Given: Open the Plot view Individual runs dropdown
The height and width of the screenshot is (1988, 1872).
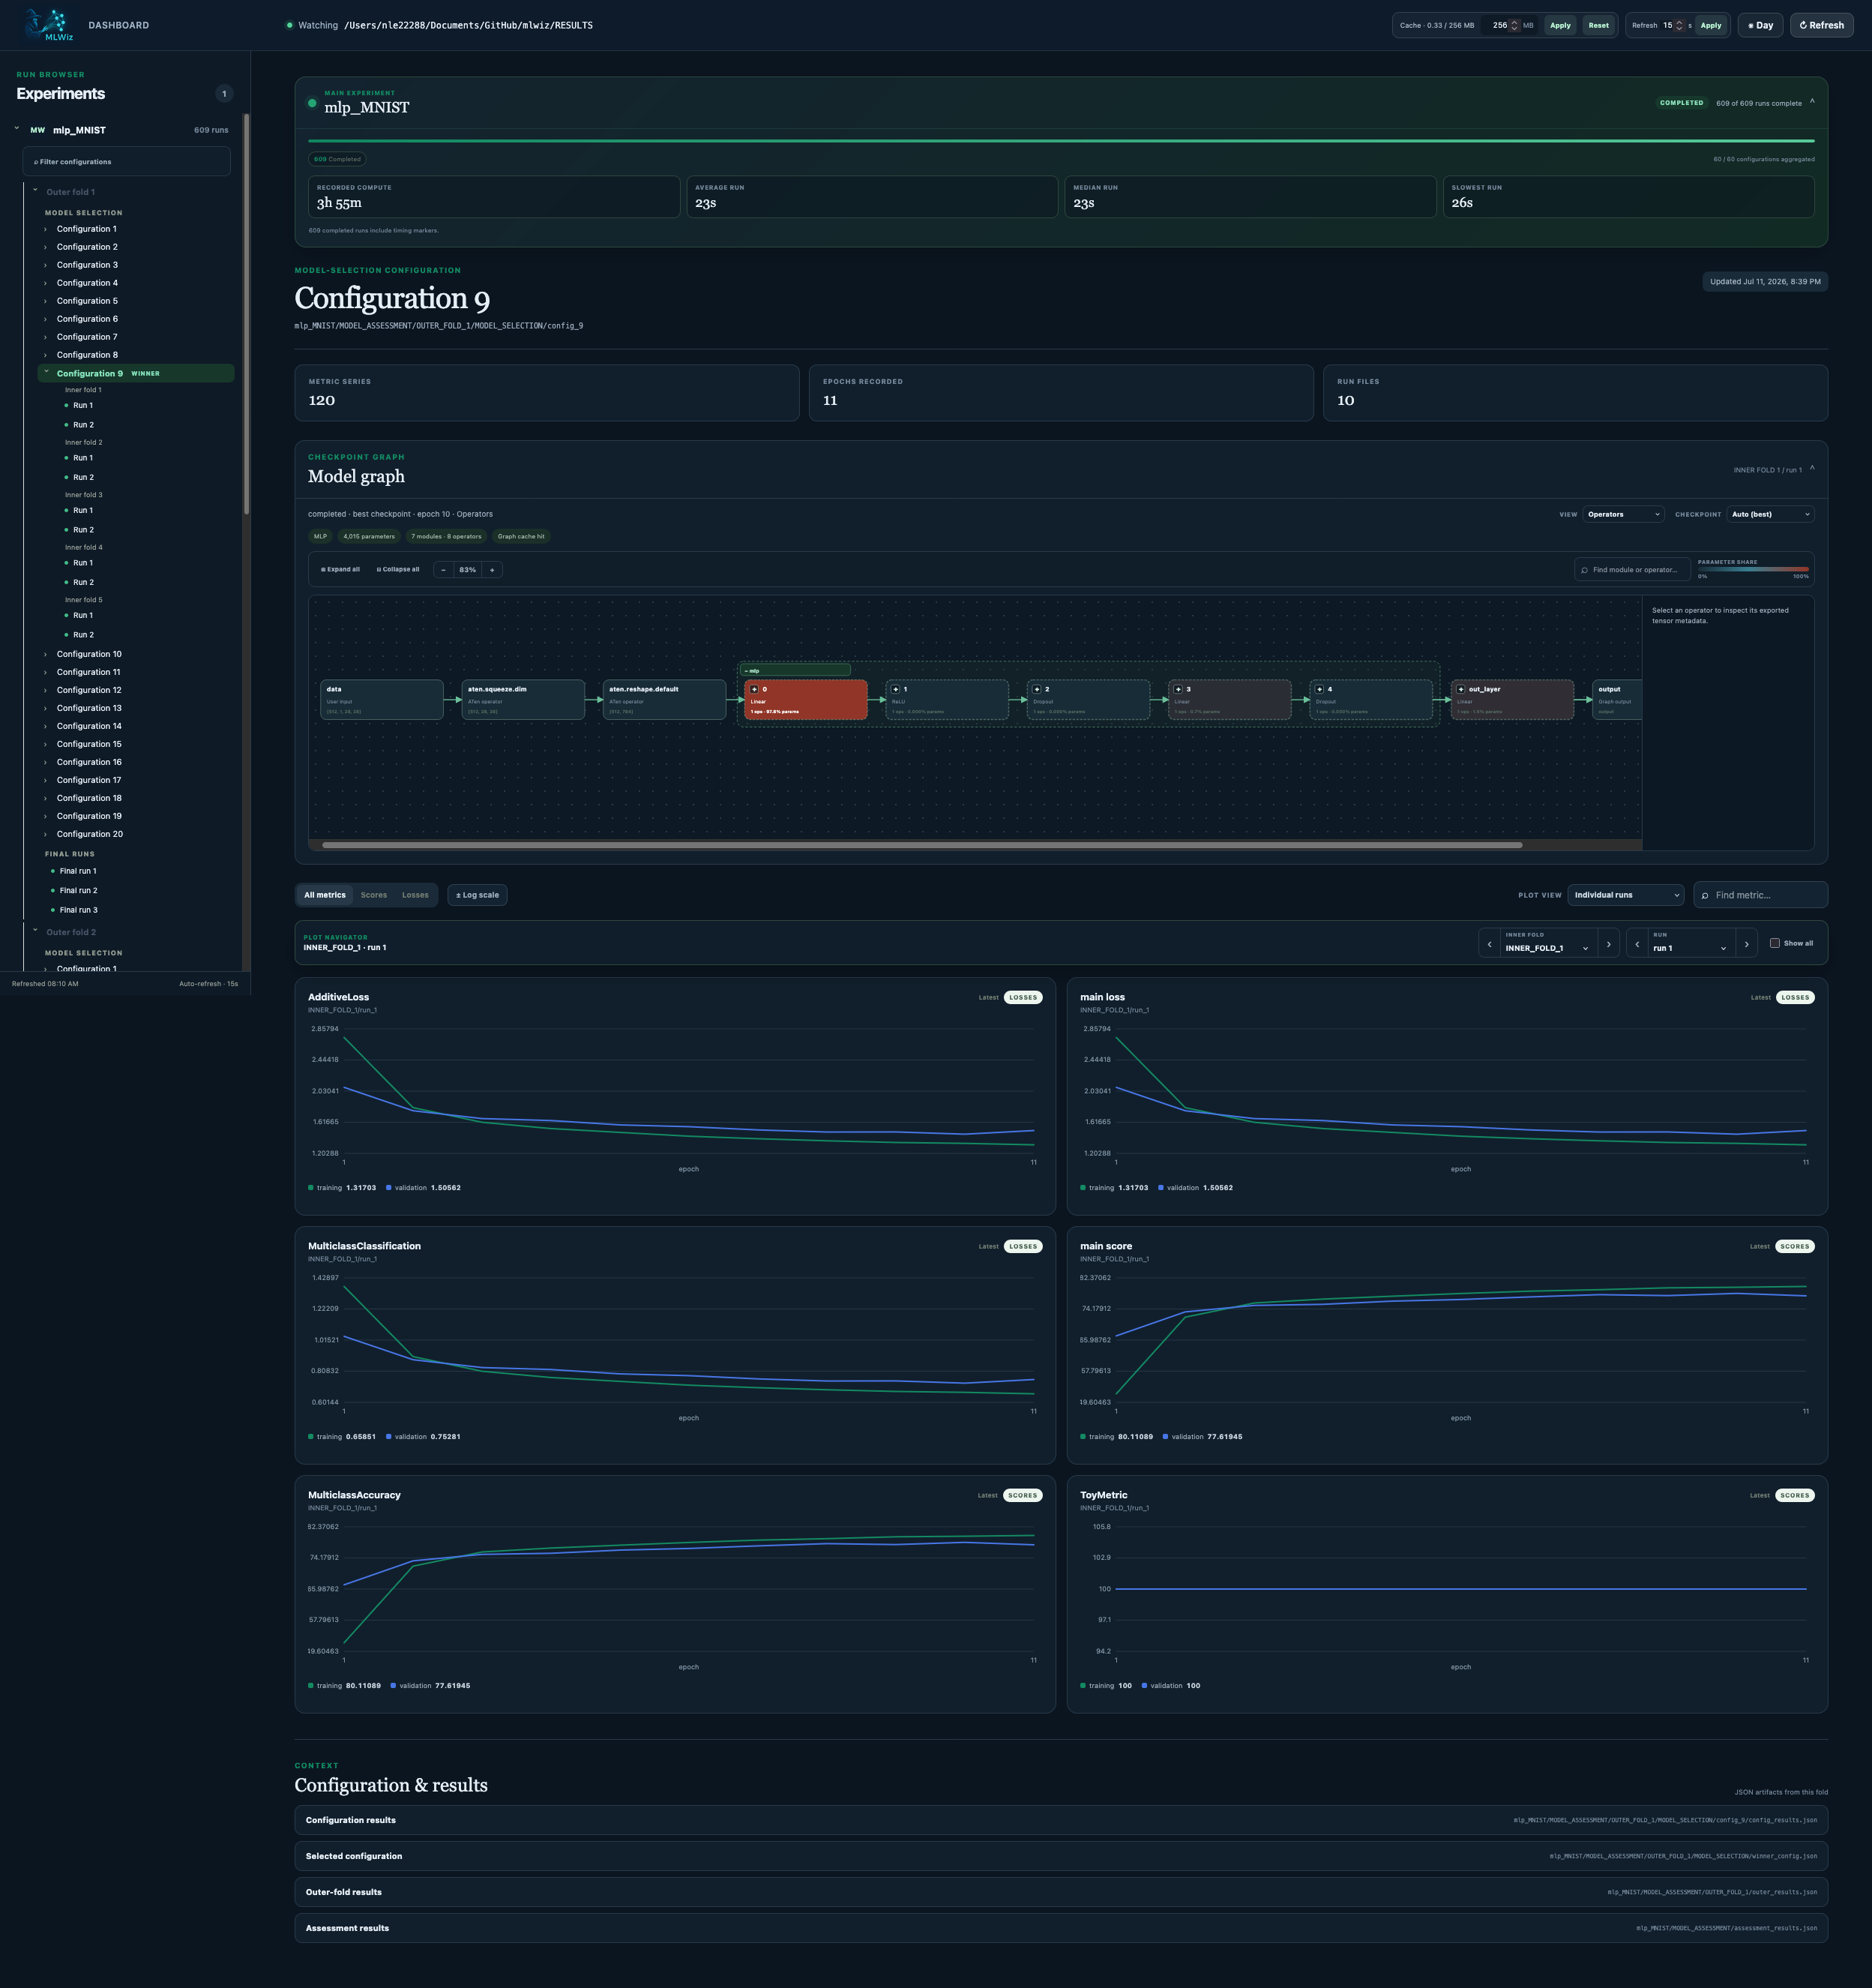Looking at the screenshot, I should (x=1625, y=895).
